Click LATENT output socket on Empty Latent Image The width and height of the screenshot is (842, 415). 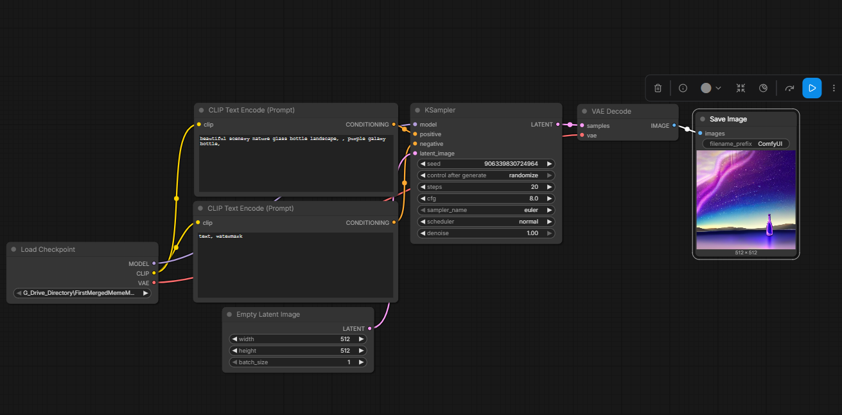click(370, 328)
